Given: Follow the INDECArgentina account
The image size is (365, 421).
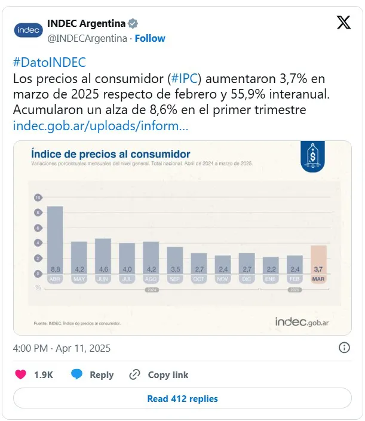Looking at the screenshot, I should tap(150, 38).
